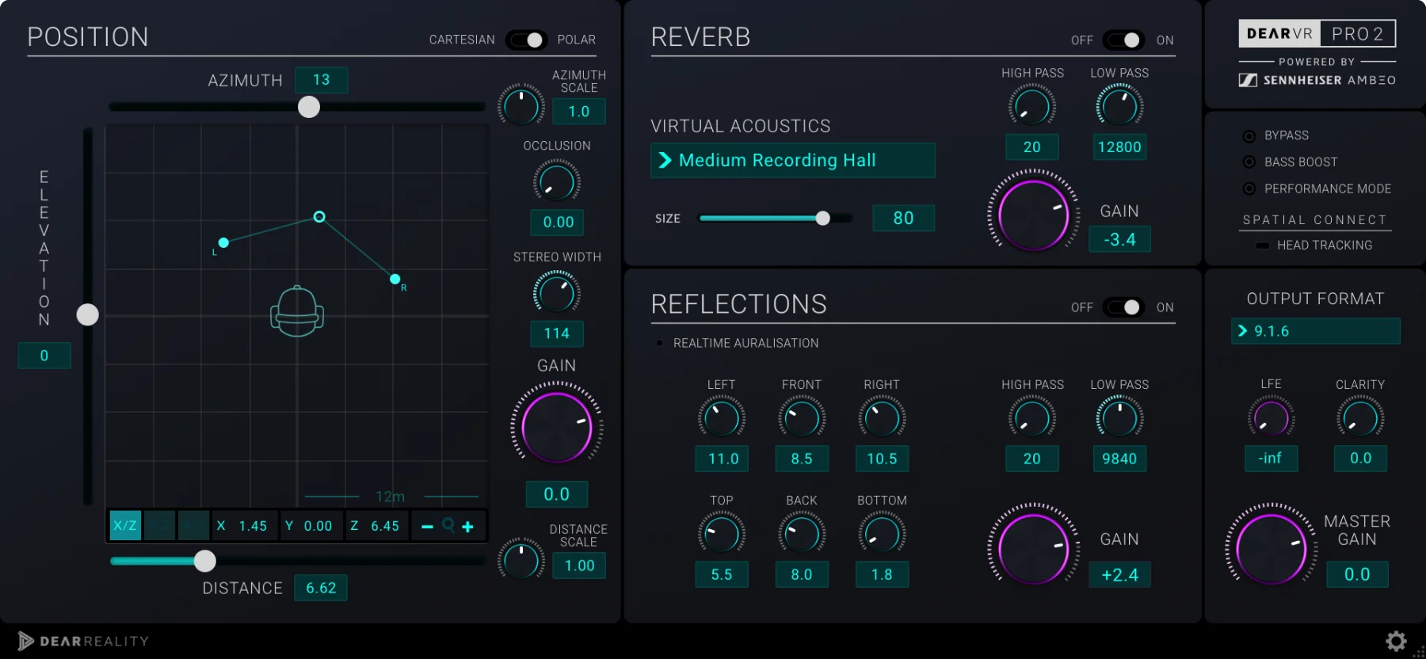Toggle the Reflections on/off switch

(x=1124, y=307)
